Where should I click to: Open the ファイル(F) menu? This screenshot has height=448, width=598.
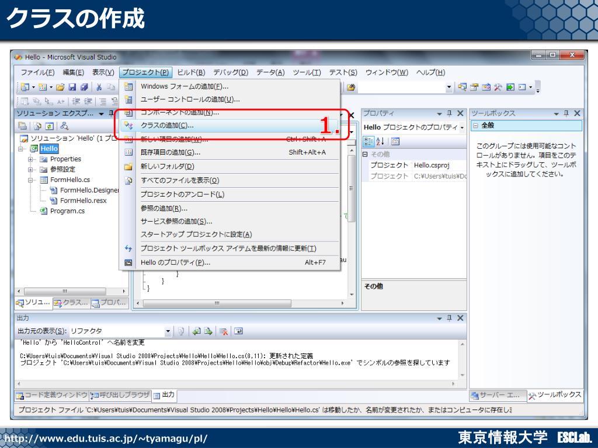click(x=37, y=72)
